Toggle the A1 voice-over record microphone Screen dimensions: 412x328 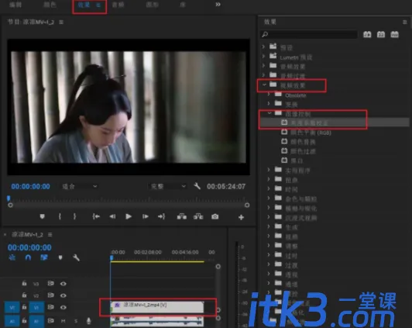[x=89, y=321]
